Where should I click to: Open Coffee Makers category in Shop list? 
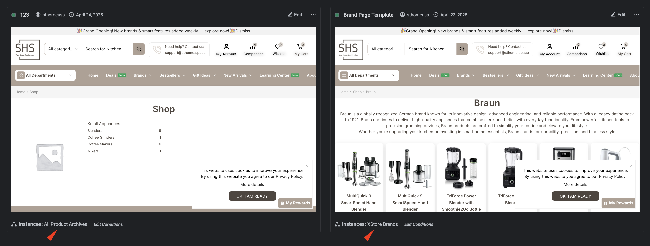(100, 144)
